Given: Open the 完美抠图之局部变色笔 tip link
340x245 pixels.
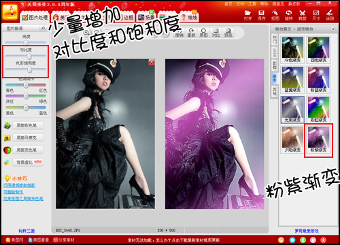Looking at the screenshot, I should 23,199.
